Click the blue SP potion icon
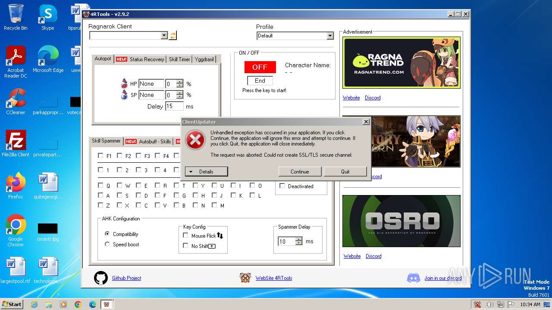The height and width of the screenshot is (310, 552). coord(125,95)
